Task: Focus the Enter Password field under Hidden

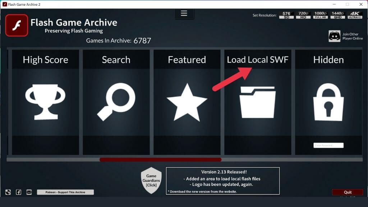Action: click(x=328, y=146)
